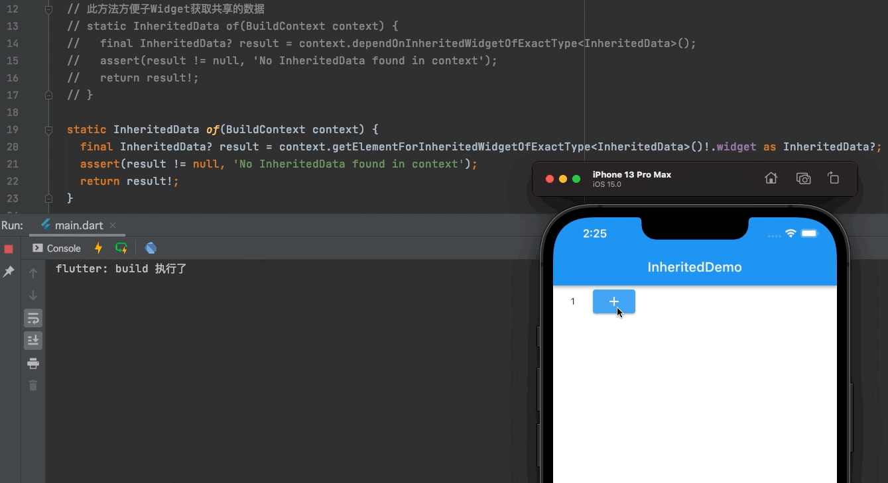The width and height of the screenshot is (888, 483).
Task: Click the "flutter: build 执行了" console output
Action: pyautogui.click(x=121, y=269)
